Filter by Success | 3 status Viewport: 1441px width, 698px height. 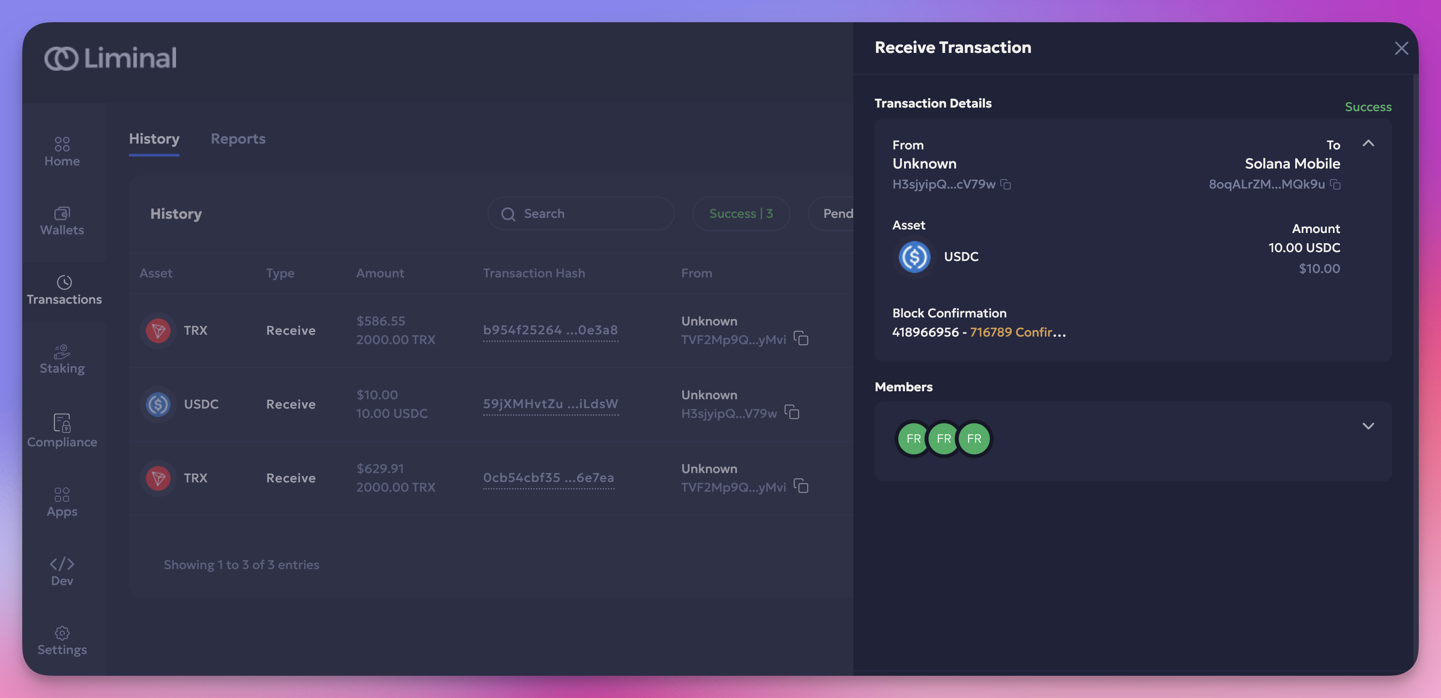pos(741,213)
